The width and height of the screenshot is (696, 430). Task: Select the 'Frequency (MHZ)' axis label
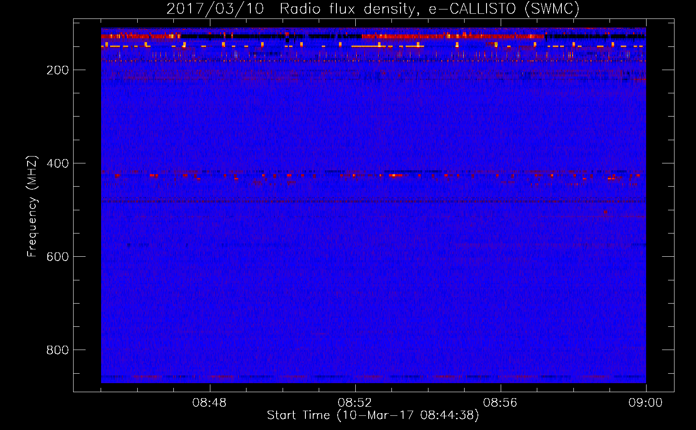32,206
